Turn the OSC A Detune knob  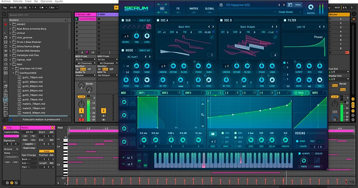tap(173, 66)
